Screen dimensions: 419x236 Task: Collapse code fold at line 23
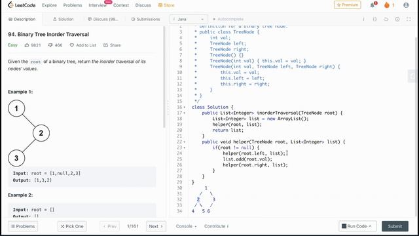click(185, 147)
